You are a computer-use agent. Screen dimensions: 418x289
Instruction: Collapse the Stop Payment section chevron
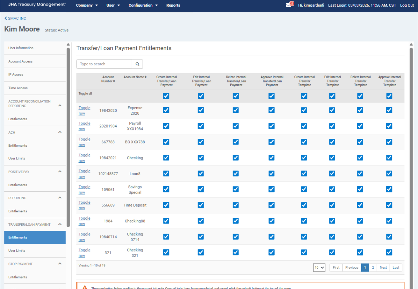60,264
